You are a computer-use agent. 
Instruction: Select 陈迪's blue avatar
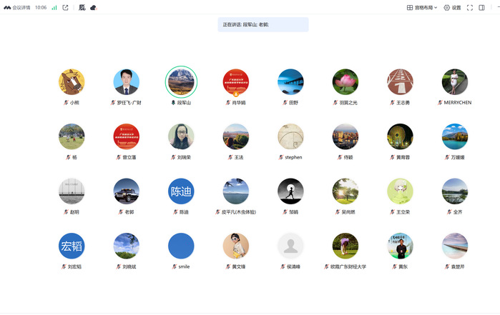pos(180,191)
